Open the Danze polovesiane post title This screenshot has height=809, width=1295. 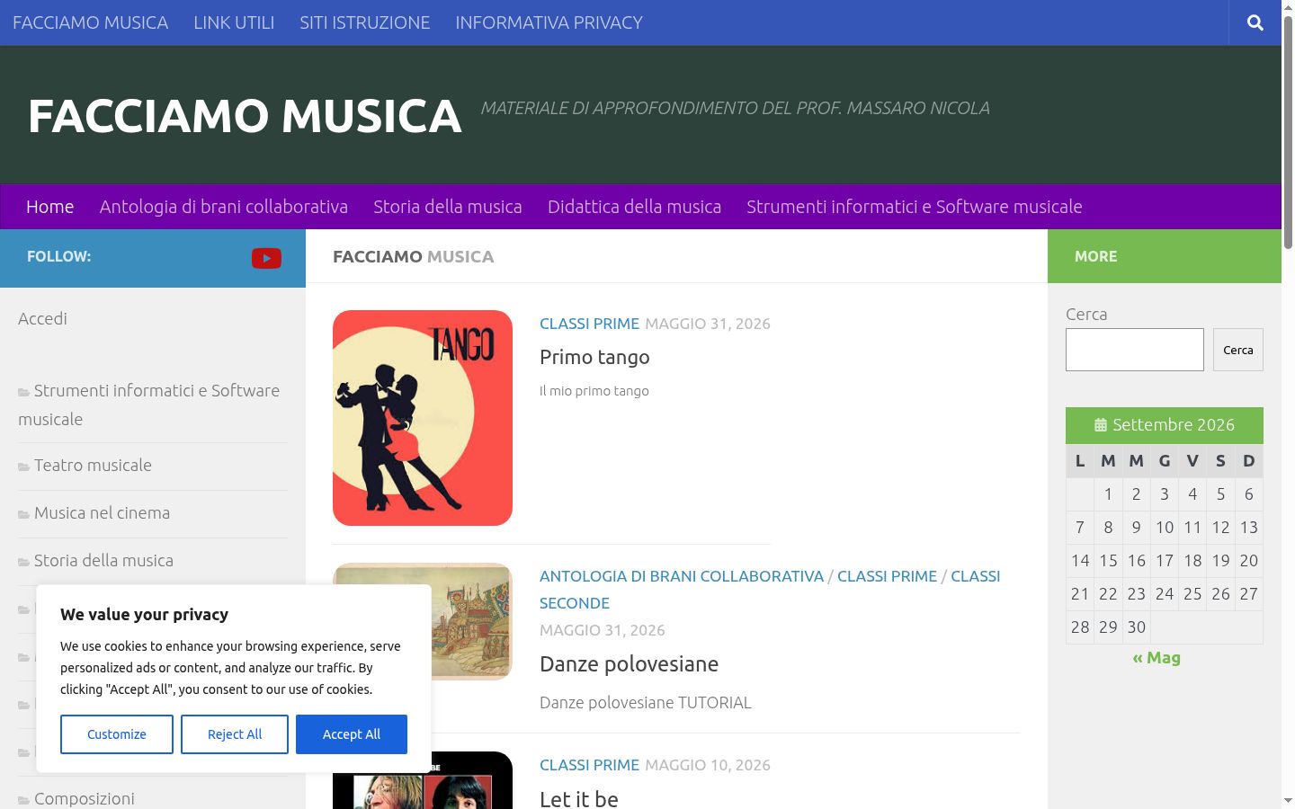point(629,664)
